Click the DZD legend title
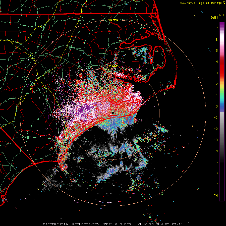Viewport: 226px width, 226px height. tap(221, 15)
